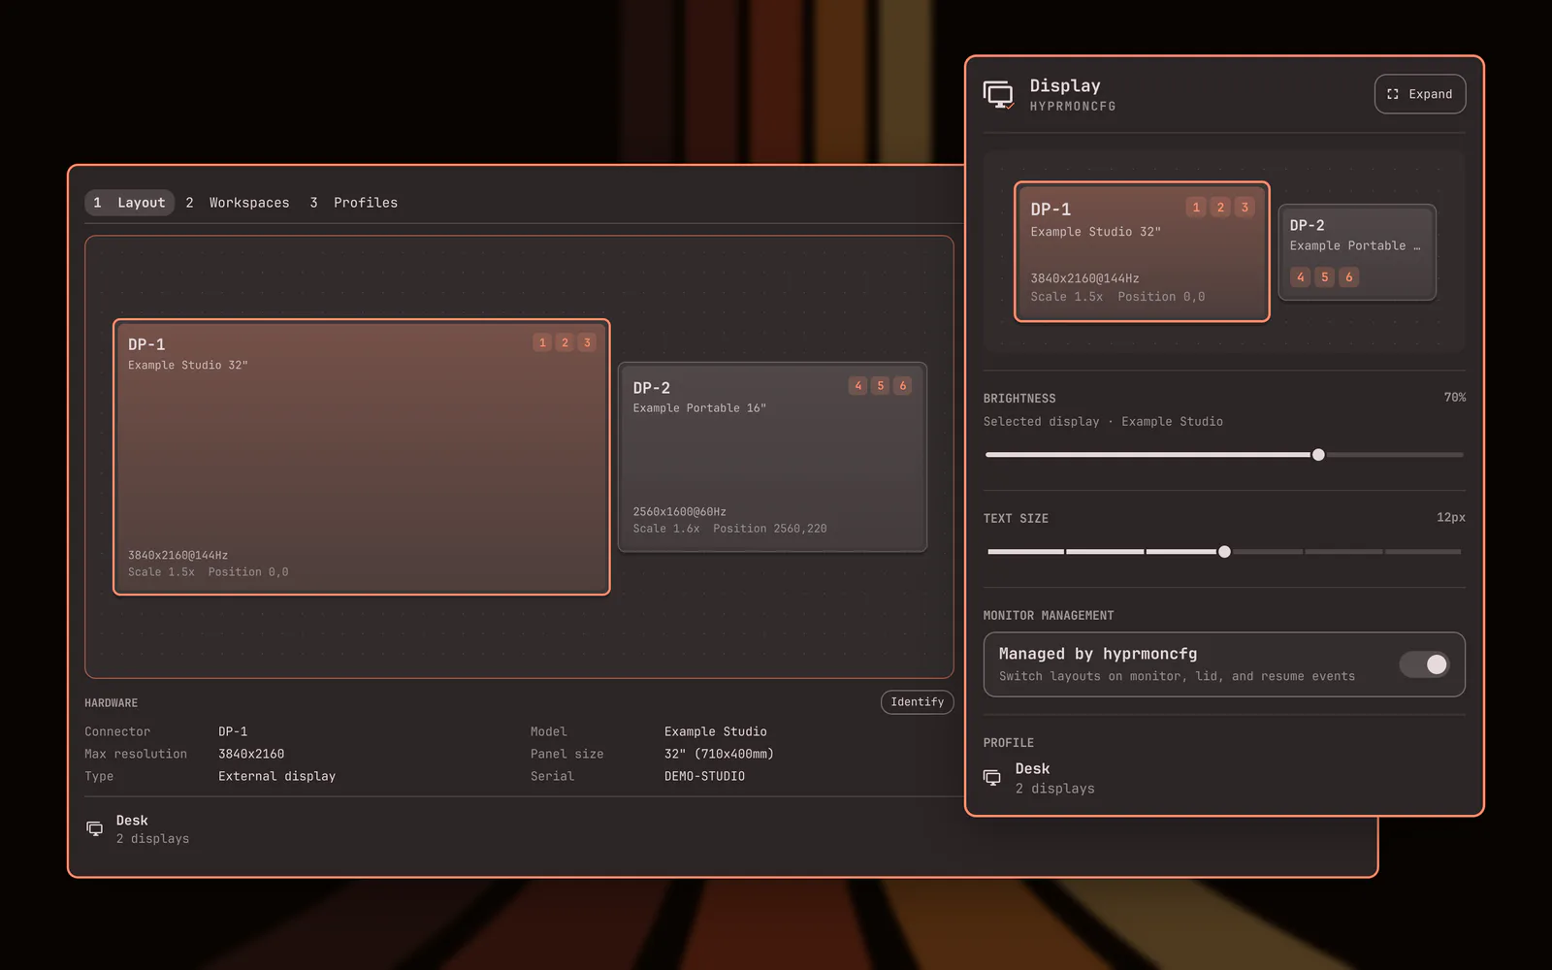This screenshot has width=1552, height=970.
Task: Click workspace badge 6 in the Display panel DP-2 card
Action: pos(1348,277)
